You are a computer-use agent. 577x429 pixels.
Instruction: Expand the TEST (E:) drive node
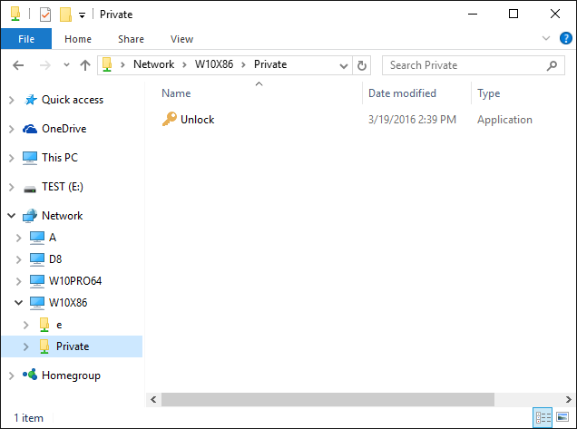[x=12, y=187]
